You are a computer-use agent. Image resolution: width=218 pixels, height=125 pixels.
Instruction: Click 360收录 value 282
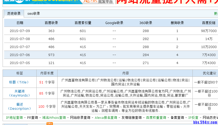tap(146, 39)
